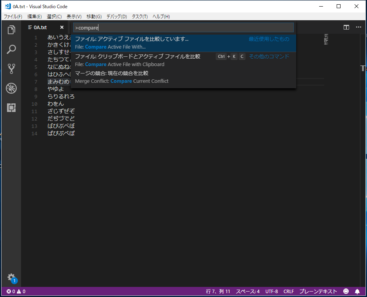Click the minimap preview in editor
Image resolution: width=367 pixels, height=297 pixels.
[x=326, y=39]
